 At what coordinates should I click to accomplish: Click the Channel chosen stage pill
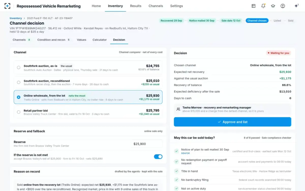pyautogui.click(x=257, y=21)
